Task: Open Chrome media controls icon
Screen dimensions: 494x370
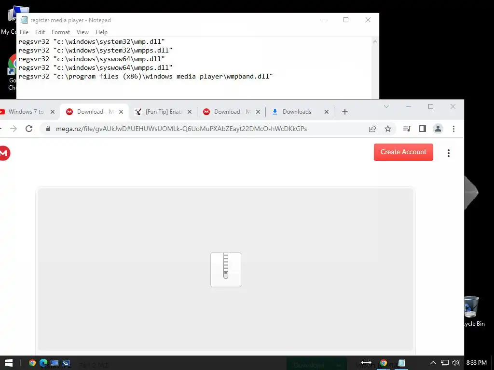Action: click(407, 129)
